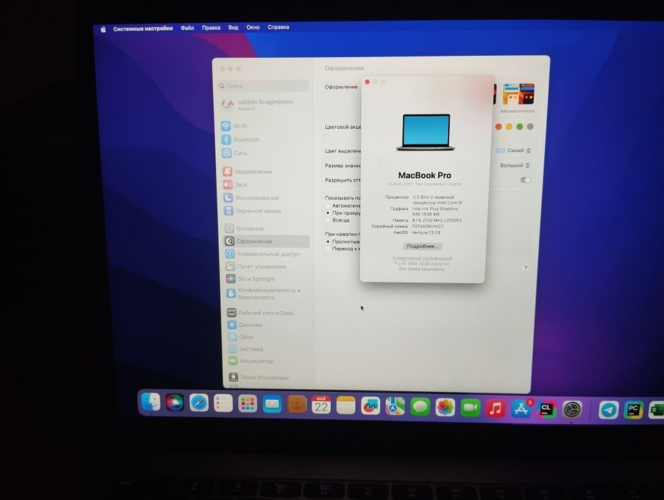This screenshot has width=664, height=500.
Task: Click the Поиск search field
Action: [264, 86]
